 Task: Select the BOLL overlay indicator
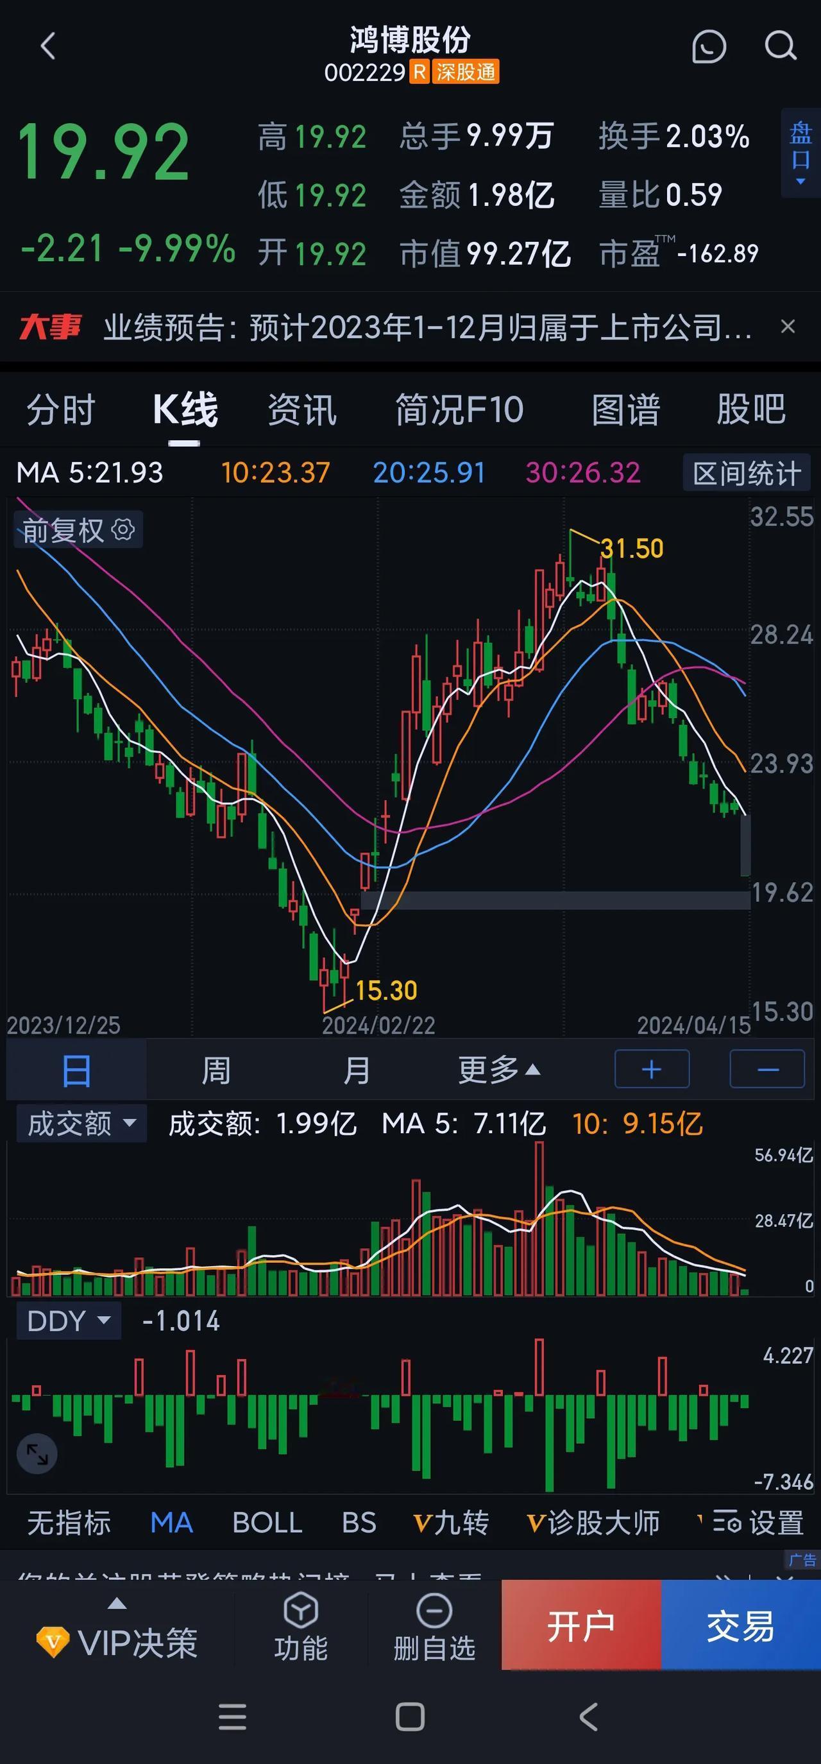(267, 1523)
